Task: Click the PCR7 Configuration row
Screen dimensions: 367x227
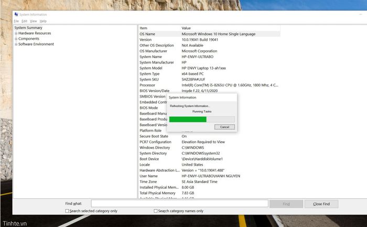Action: coord(209,142)
